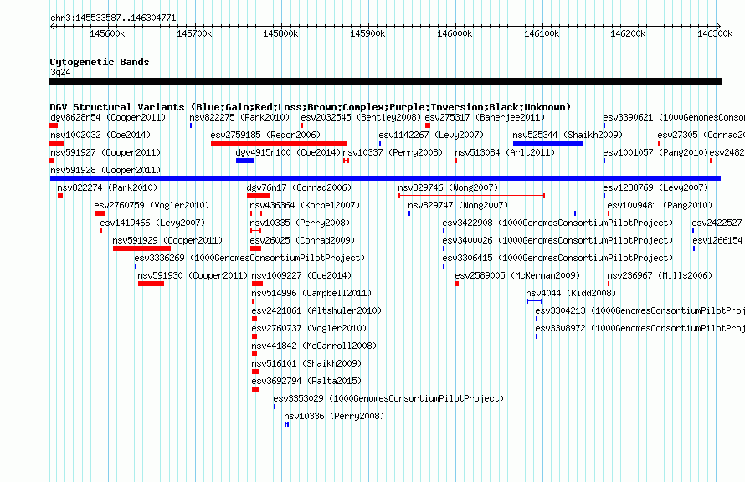745x482 pixels.
Task: Open nsv514996 (Campbell2011) variant
Action: pyautogui.click(x=311, y=293)
